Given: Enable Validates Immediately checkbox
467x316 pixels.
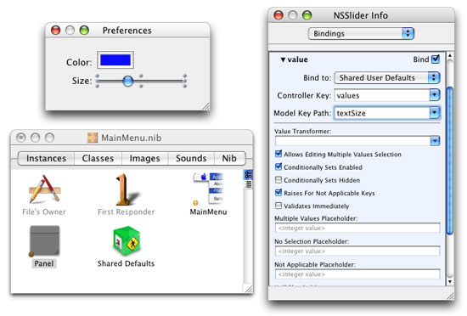Looking at the screenshot, I should (279, 206).
